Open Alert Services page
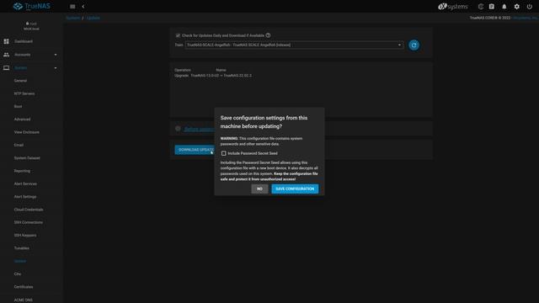This screenshot has height=303, width=539. pos(25,183)
